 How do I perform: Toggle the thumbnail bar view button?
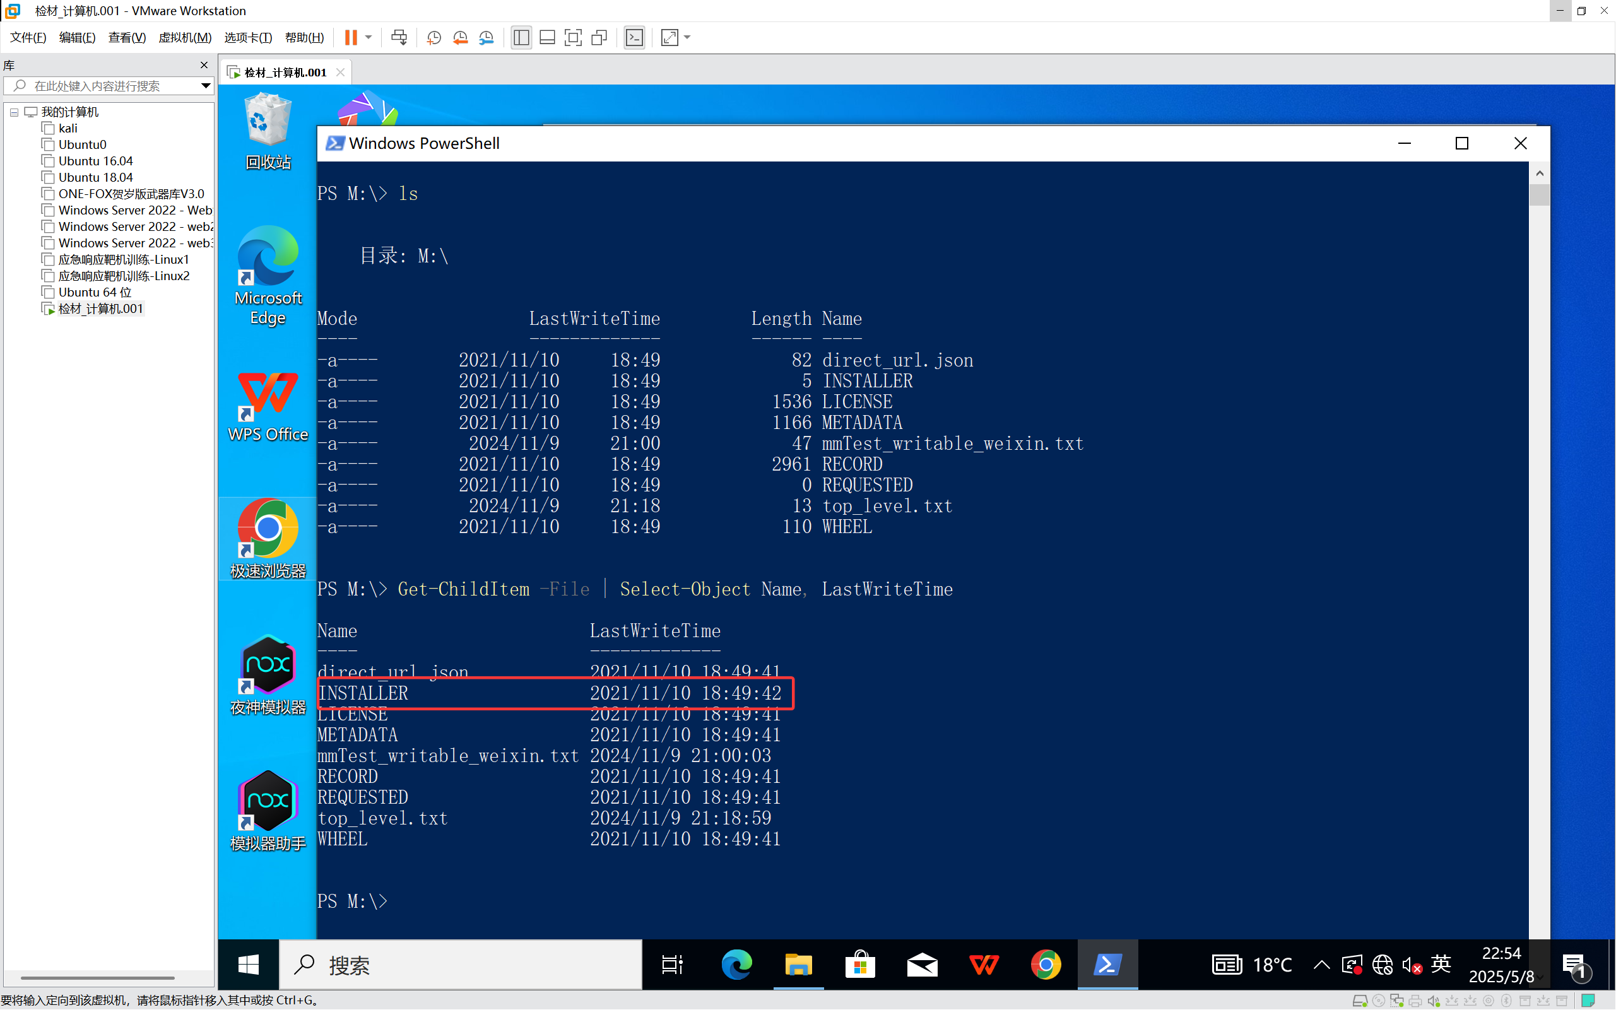coord(547,37)
